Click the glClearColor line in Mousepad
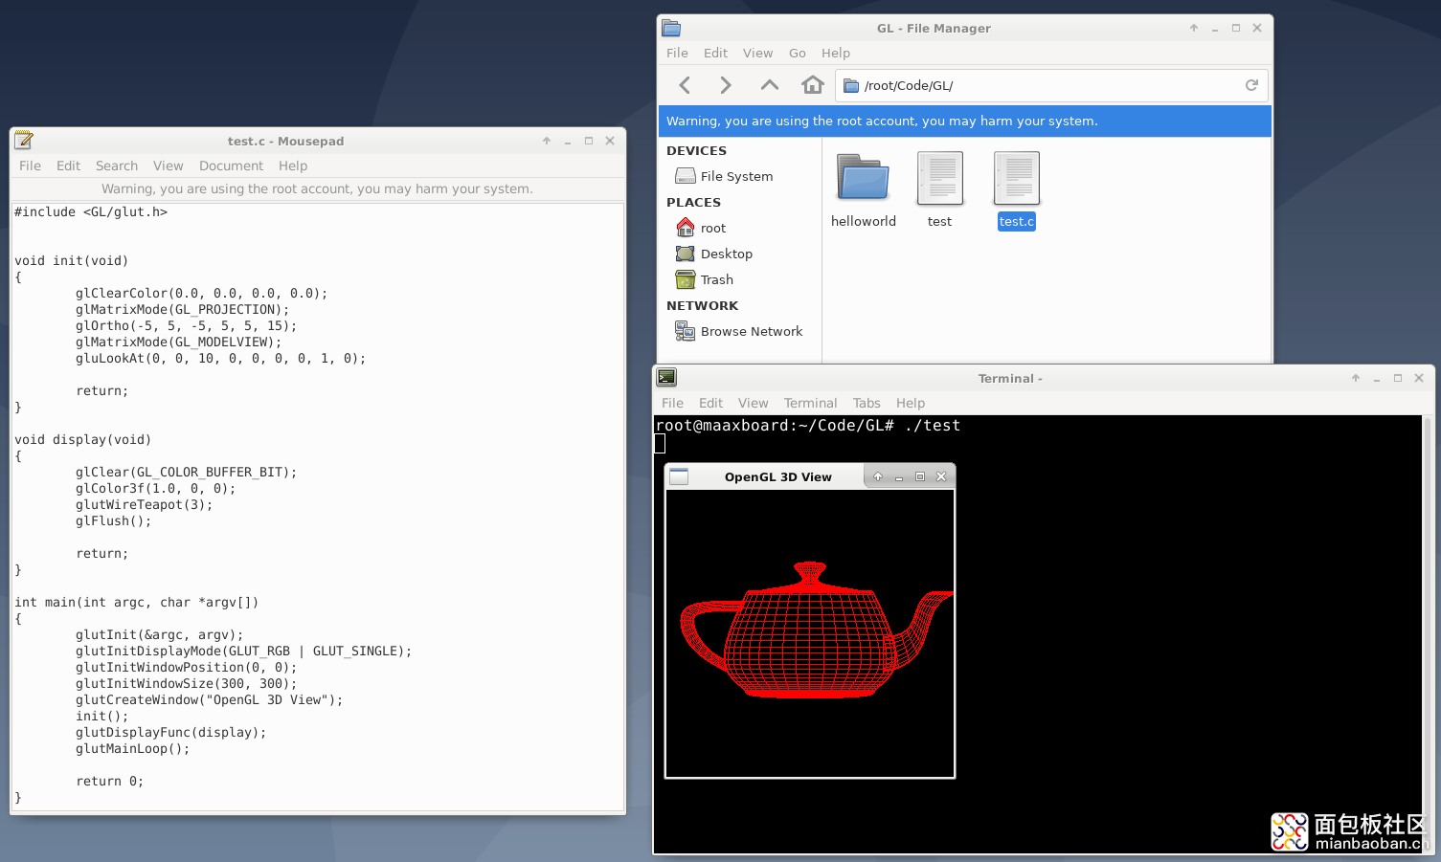Screen dimensions: 1441x862 pos(202,293)
